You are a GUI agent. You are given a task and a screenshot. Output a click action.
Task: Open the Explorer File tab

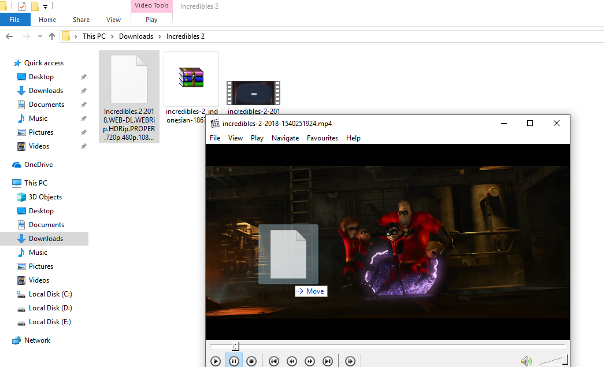coord(14,20)
